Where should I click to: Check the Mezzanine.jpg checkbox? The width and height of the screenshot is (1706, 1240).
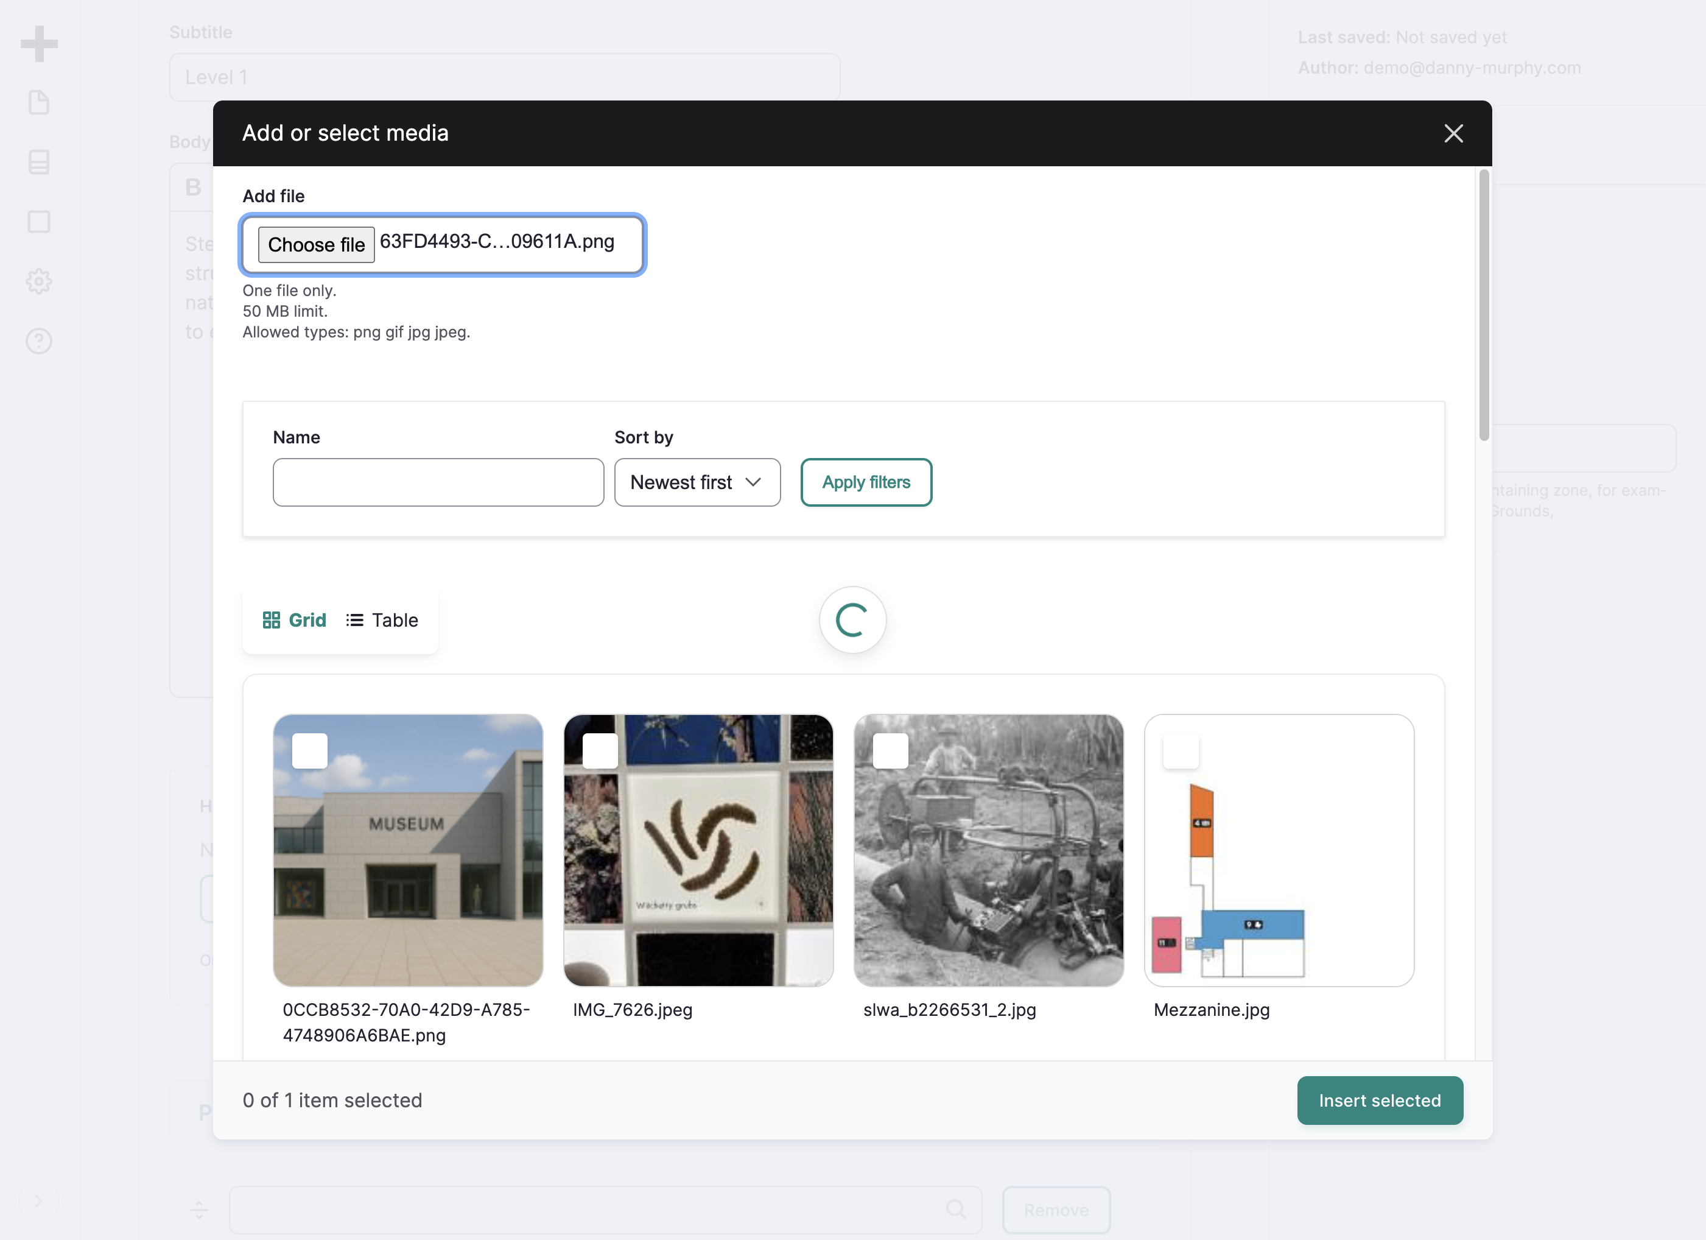click(1181, 750)
